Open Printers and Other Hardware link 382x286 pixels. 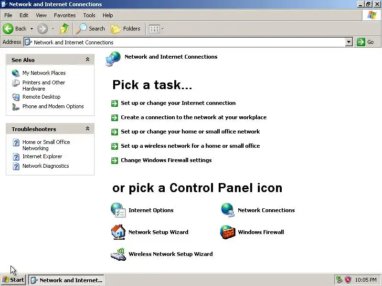[x=43, y=86]
